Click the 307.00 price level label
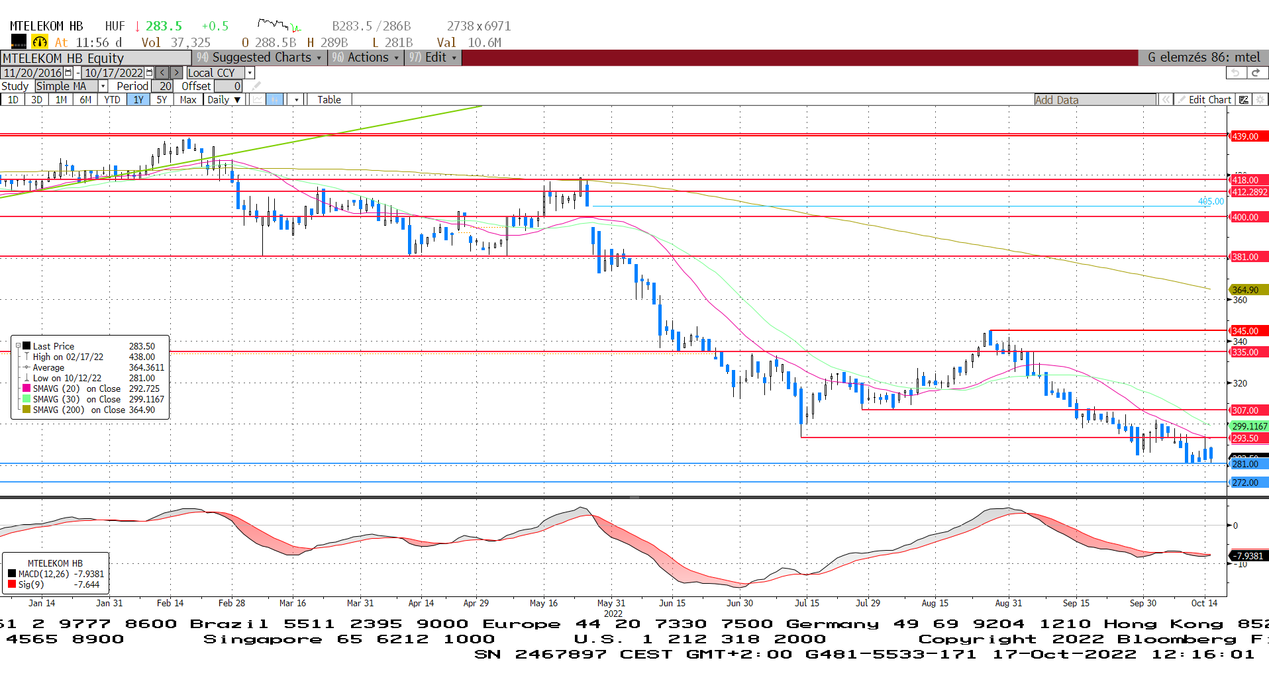 (x=1248, y=410)
